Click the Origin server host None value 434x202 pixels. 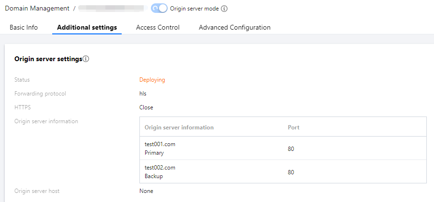point(146,191)
